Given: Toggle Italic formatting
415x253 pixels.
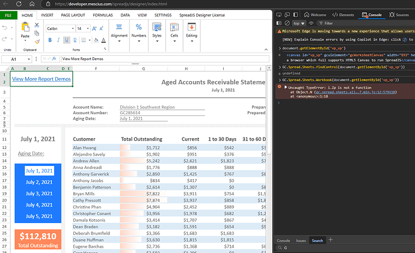Looking at the screenshot, I should coord(58,40).
